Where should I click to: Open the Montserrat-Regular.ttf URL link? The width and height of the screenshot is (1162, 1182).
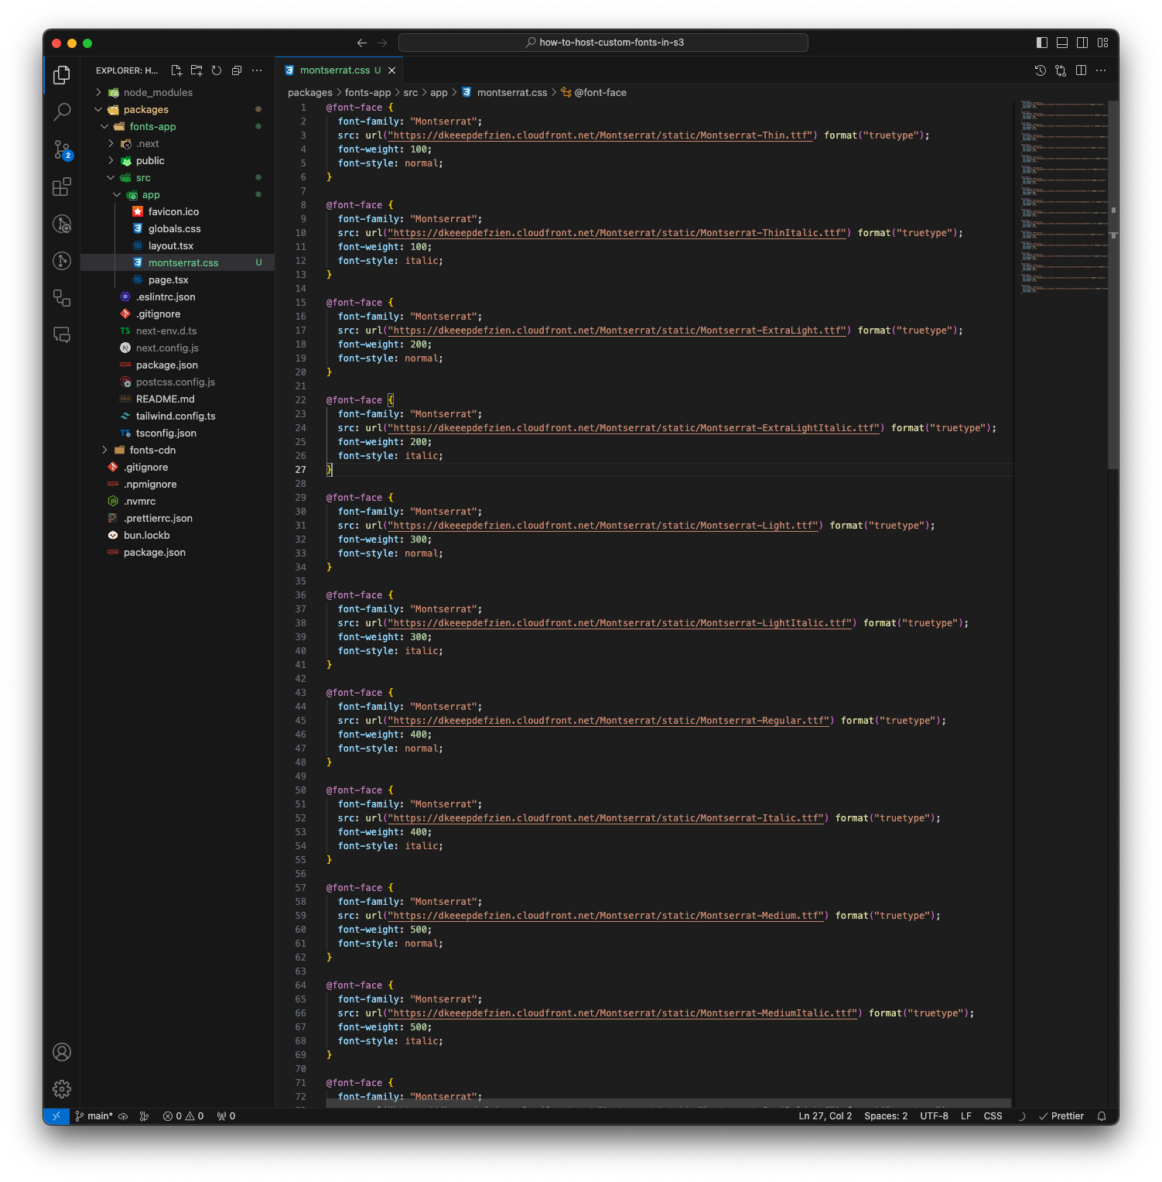pyautogui.click(x=609, y=721)
